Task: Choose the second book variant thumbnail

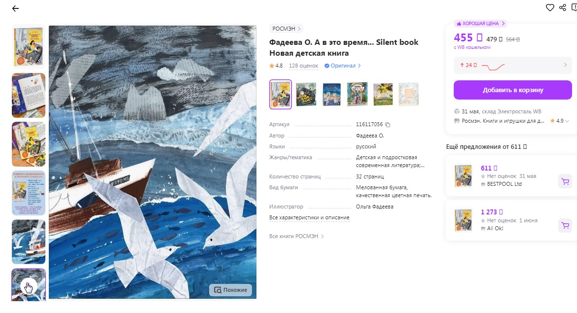Action: point(306,95)
